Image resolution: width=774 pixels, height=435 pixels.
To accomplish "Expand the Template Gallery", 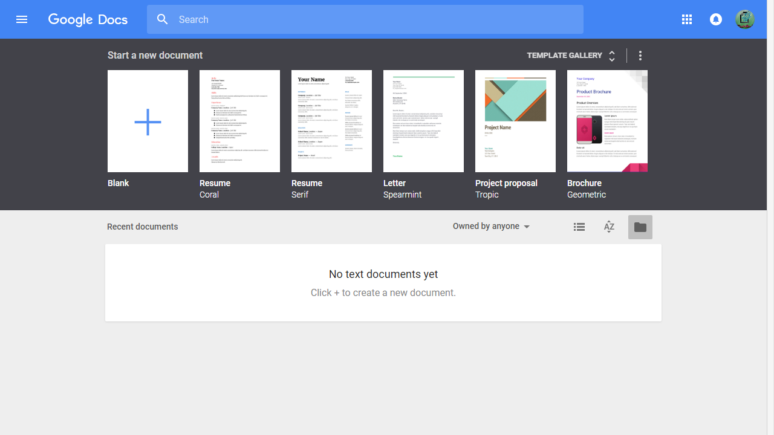I will pos(571,56).
